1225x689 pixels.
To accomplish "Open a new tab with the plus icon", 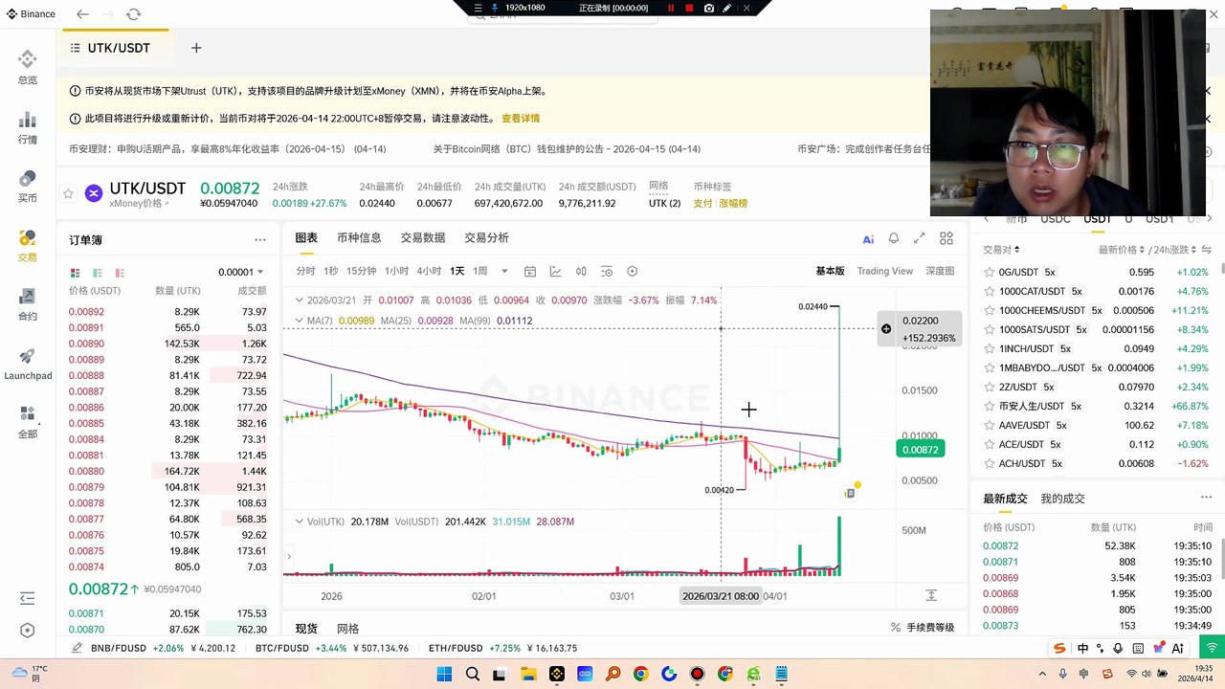I will pyautogui.click(x=196, y=48).
